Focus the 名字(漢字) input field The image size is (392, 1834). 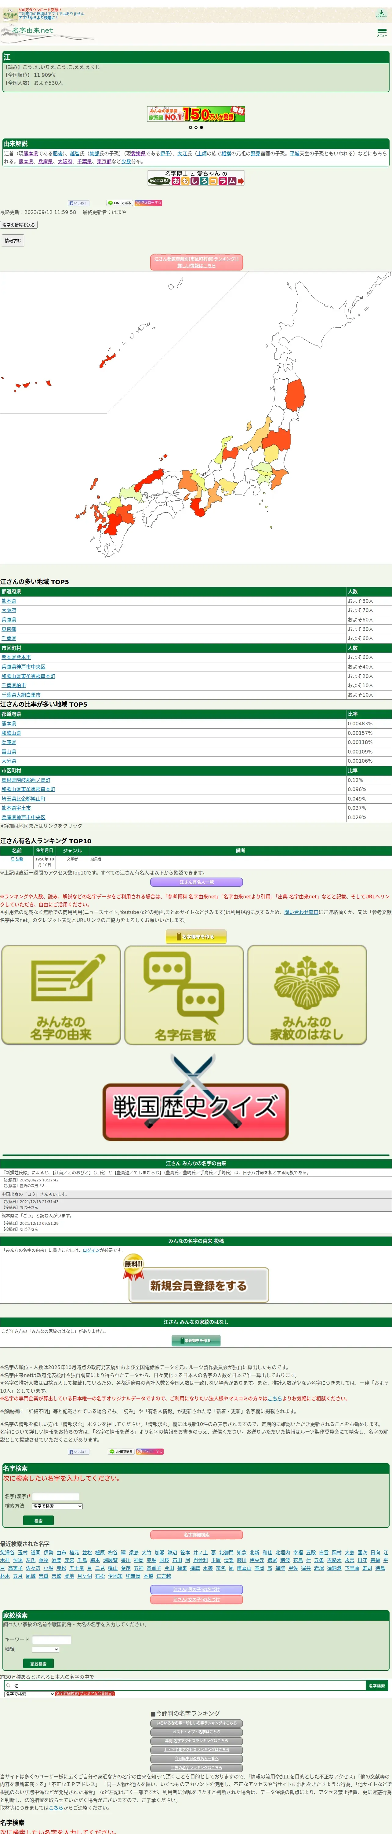coord(56,1496)
